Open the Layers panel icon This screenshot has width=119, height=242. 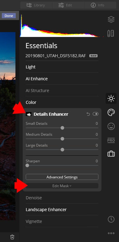(x=111, y=20)
